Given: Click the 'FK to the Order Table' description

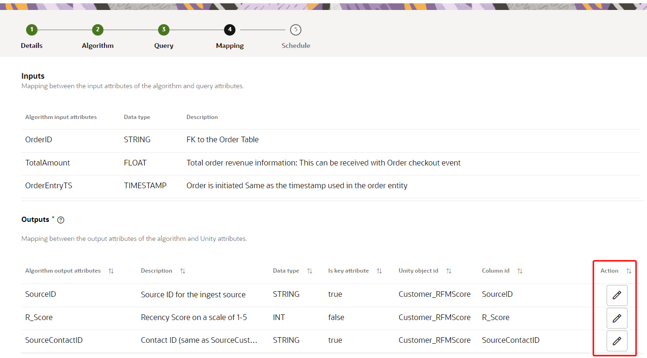Looking at the screenshot, I should coord(223,140).
